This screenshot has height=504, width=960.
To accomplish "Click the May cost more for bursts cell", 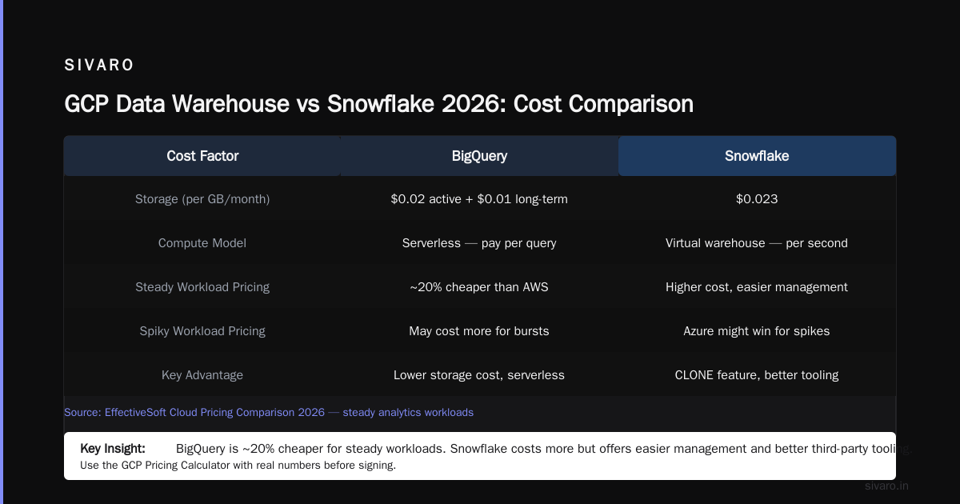I will tap(479, 331).
